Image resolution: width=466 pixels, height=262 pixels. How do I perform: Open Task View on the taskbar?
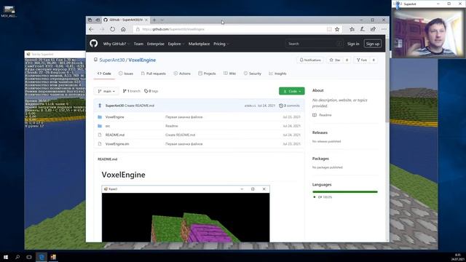[x=29, y=257]
